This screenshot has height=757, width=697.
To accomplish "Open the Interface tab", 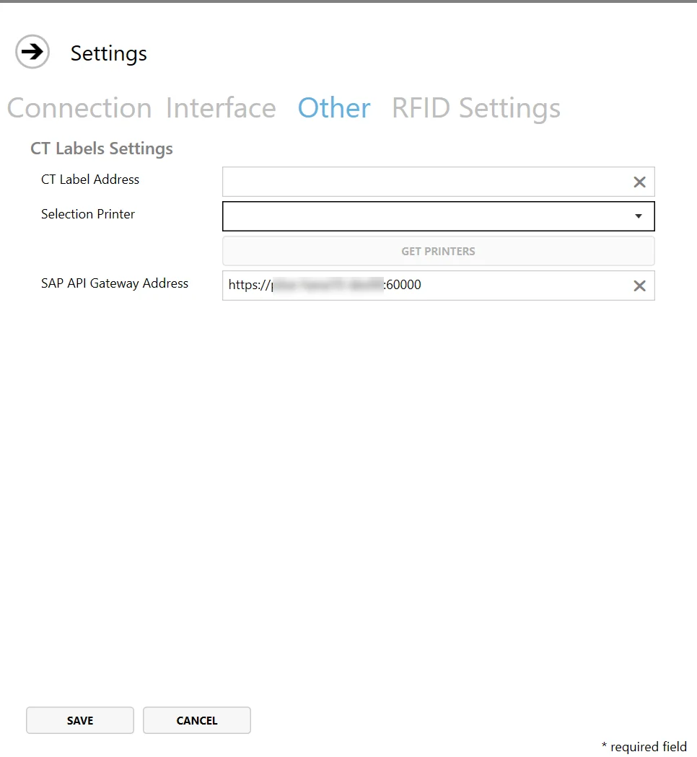I will [221, 107].
